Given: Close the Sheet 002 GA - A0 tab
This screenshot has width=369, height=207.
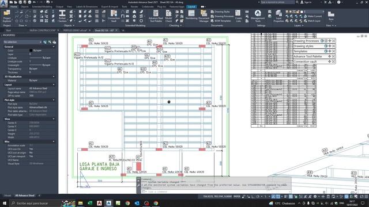Looking at the screenshot, I should (116, 30).
